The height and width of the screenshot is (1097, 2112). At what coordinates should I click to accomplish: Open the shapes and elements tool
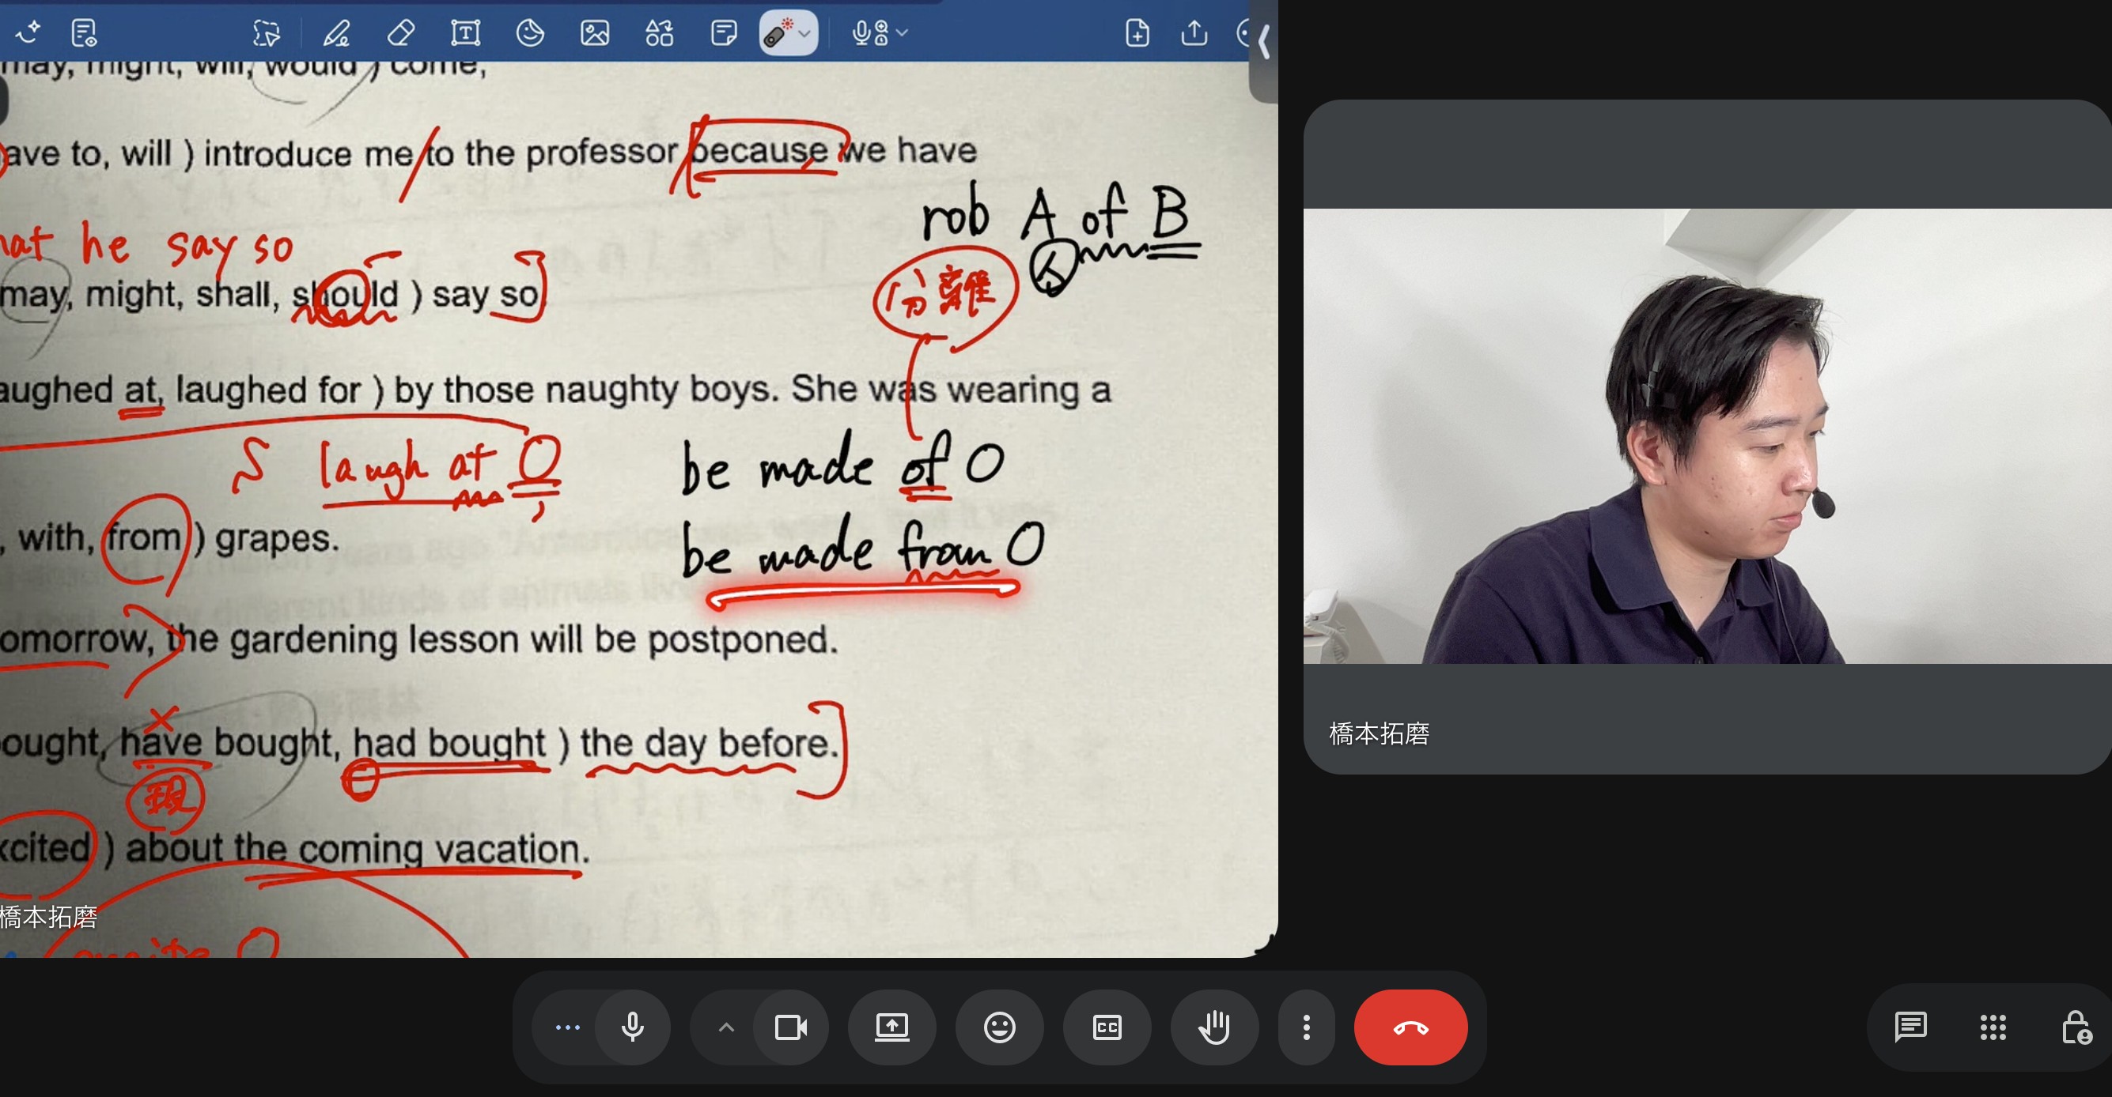click(659, 32)
